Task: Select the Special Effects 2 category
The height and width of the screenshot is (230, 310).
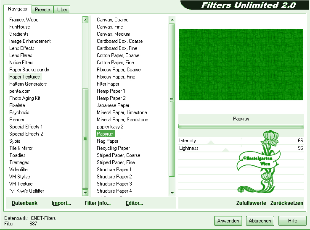Action: [x=26, y=134]
